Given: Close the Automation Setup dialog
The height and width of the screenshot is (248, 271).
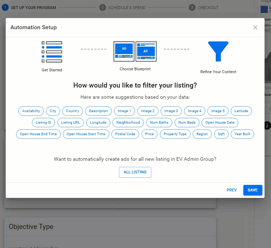Looking at the screenshot, I should [x=255, y=27].
